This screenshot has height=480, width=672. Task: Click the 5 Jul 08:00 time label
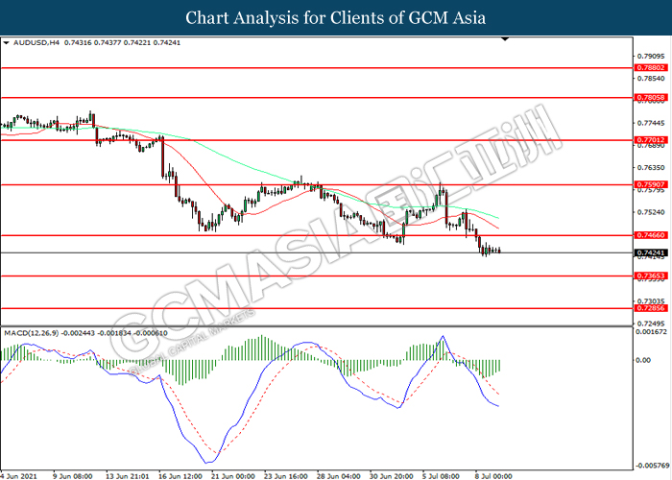coord(441,476)
